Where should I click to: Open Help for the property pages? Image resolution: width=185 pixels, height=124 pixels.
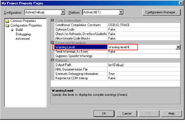pos(171,113)
